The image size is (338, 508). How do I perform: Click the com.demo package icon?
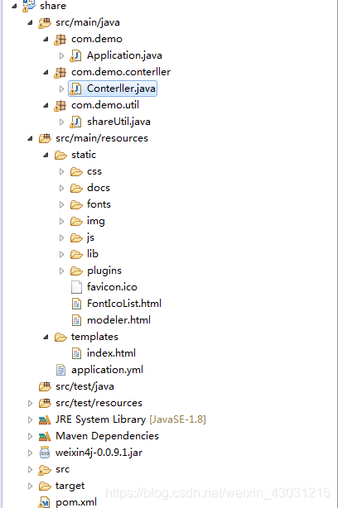point(60,39)
